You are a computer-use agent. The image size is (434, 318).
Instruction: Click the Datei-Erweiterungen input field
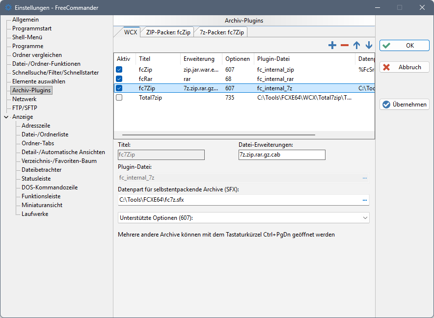click(281, 155)
